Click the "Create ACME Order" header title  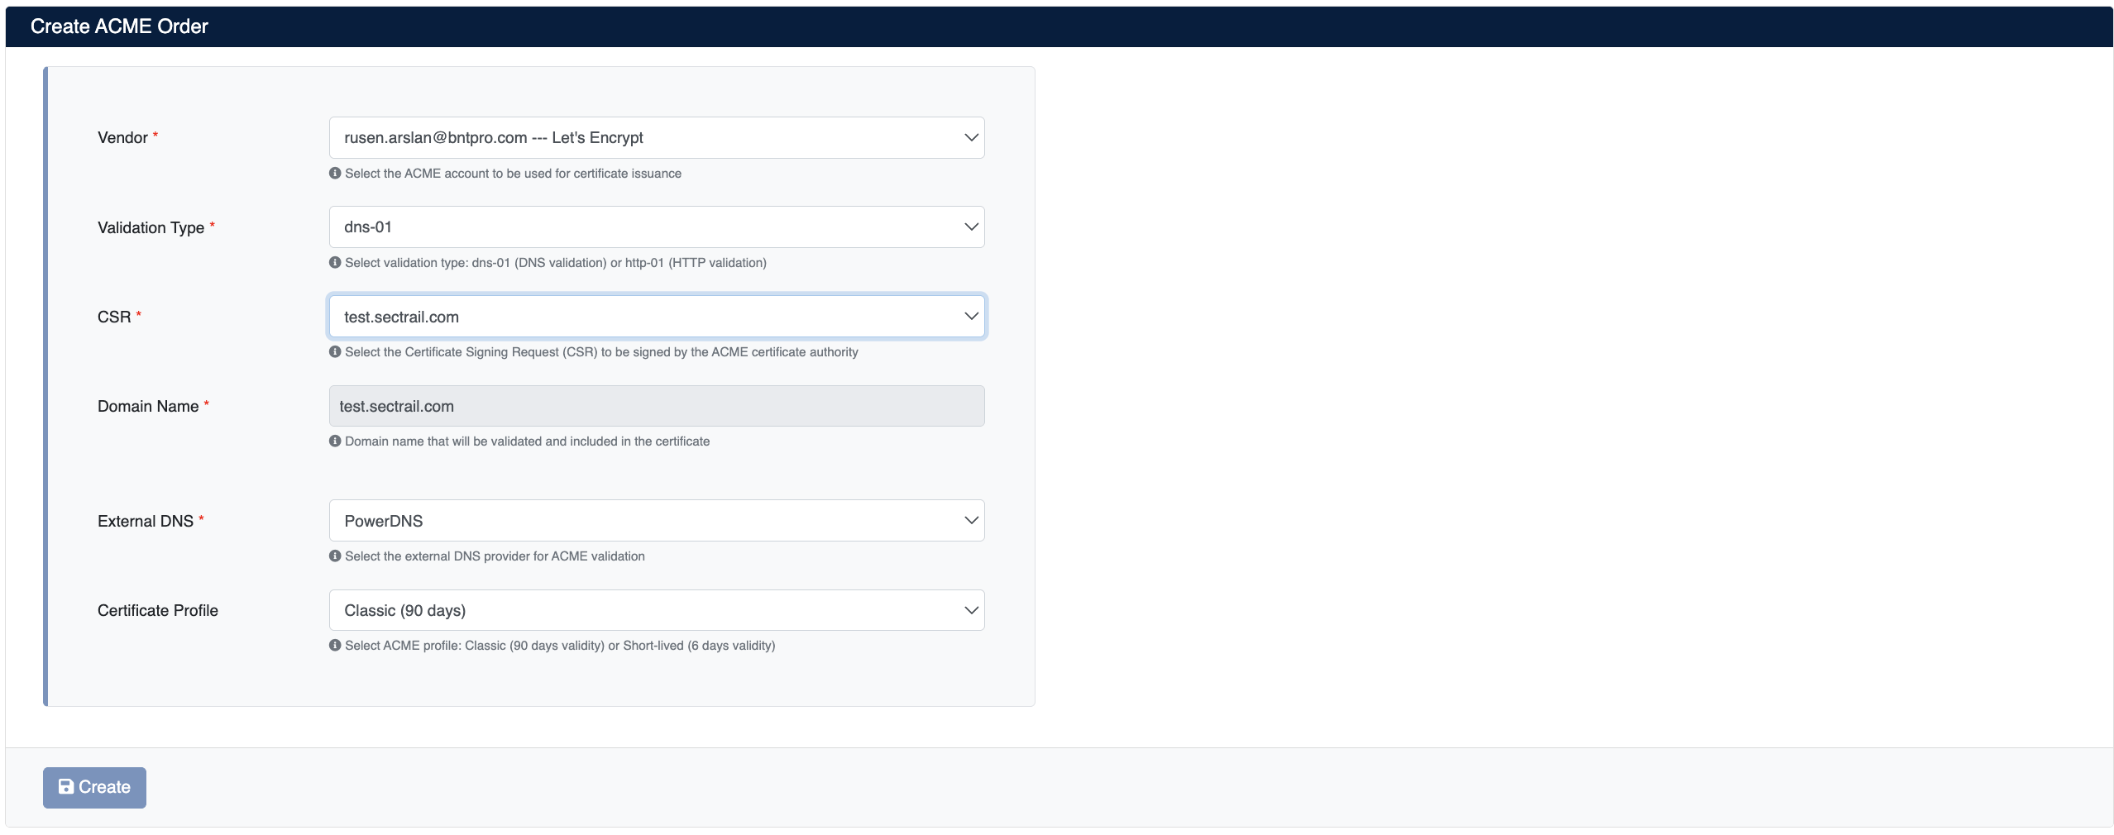(x=119, y=26)
